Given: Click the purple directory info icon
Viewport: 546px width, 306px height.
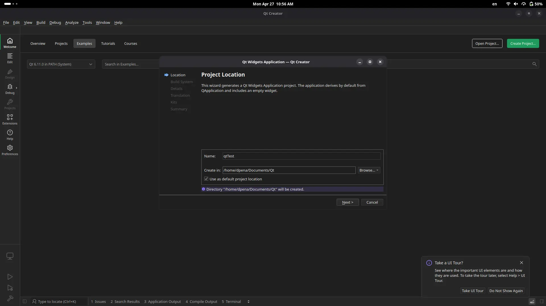Looking at the screenshot, I should (x=203, y=189).
